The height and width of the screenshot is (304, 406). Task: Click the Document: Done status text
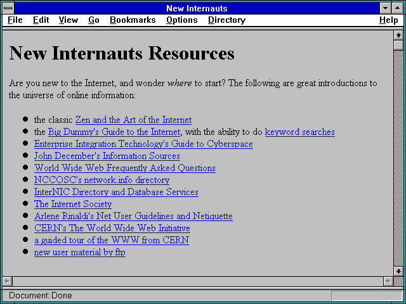click(x=41, y=296)
